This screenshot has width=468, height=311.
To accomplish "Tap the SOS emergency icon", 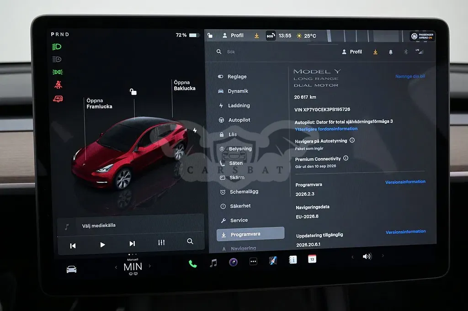I will coord(271,36).
